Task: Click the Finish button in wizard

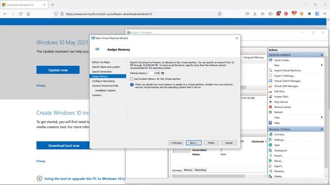Action: click(211, 143)
